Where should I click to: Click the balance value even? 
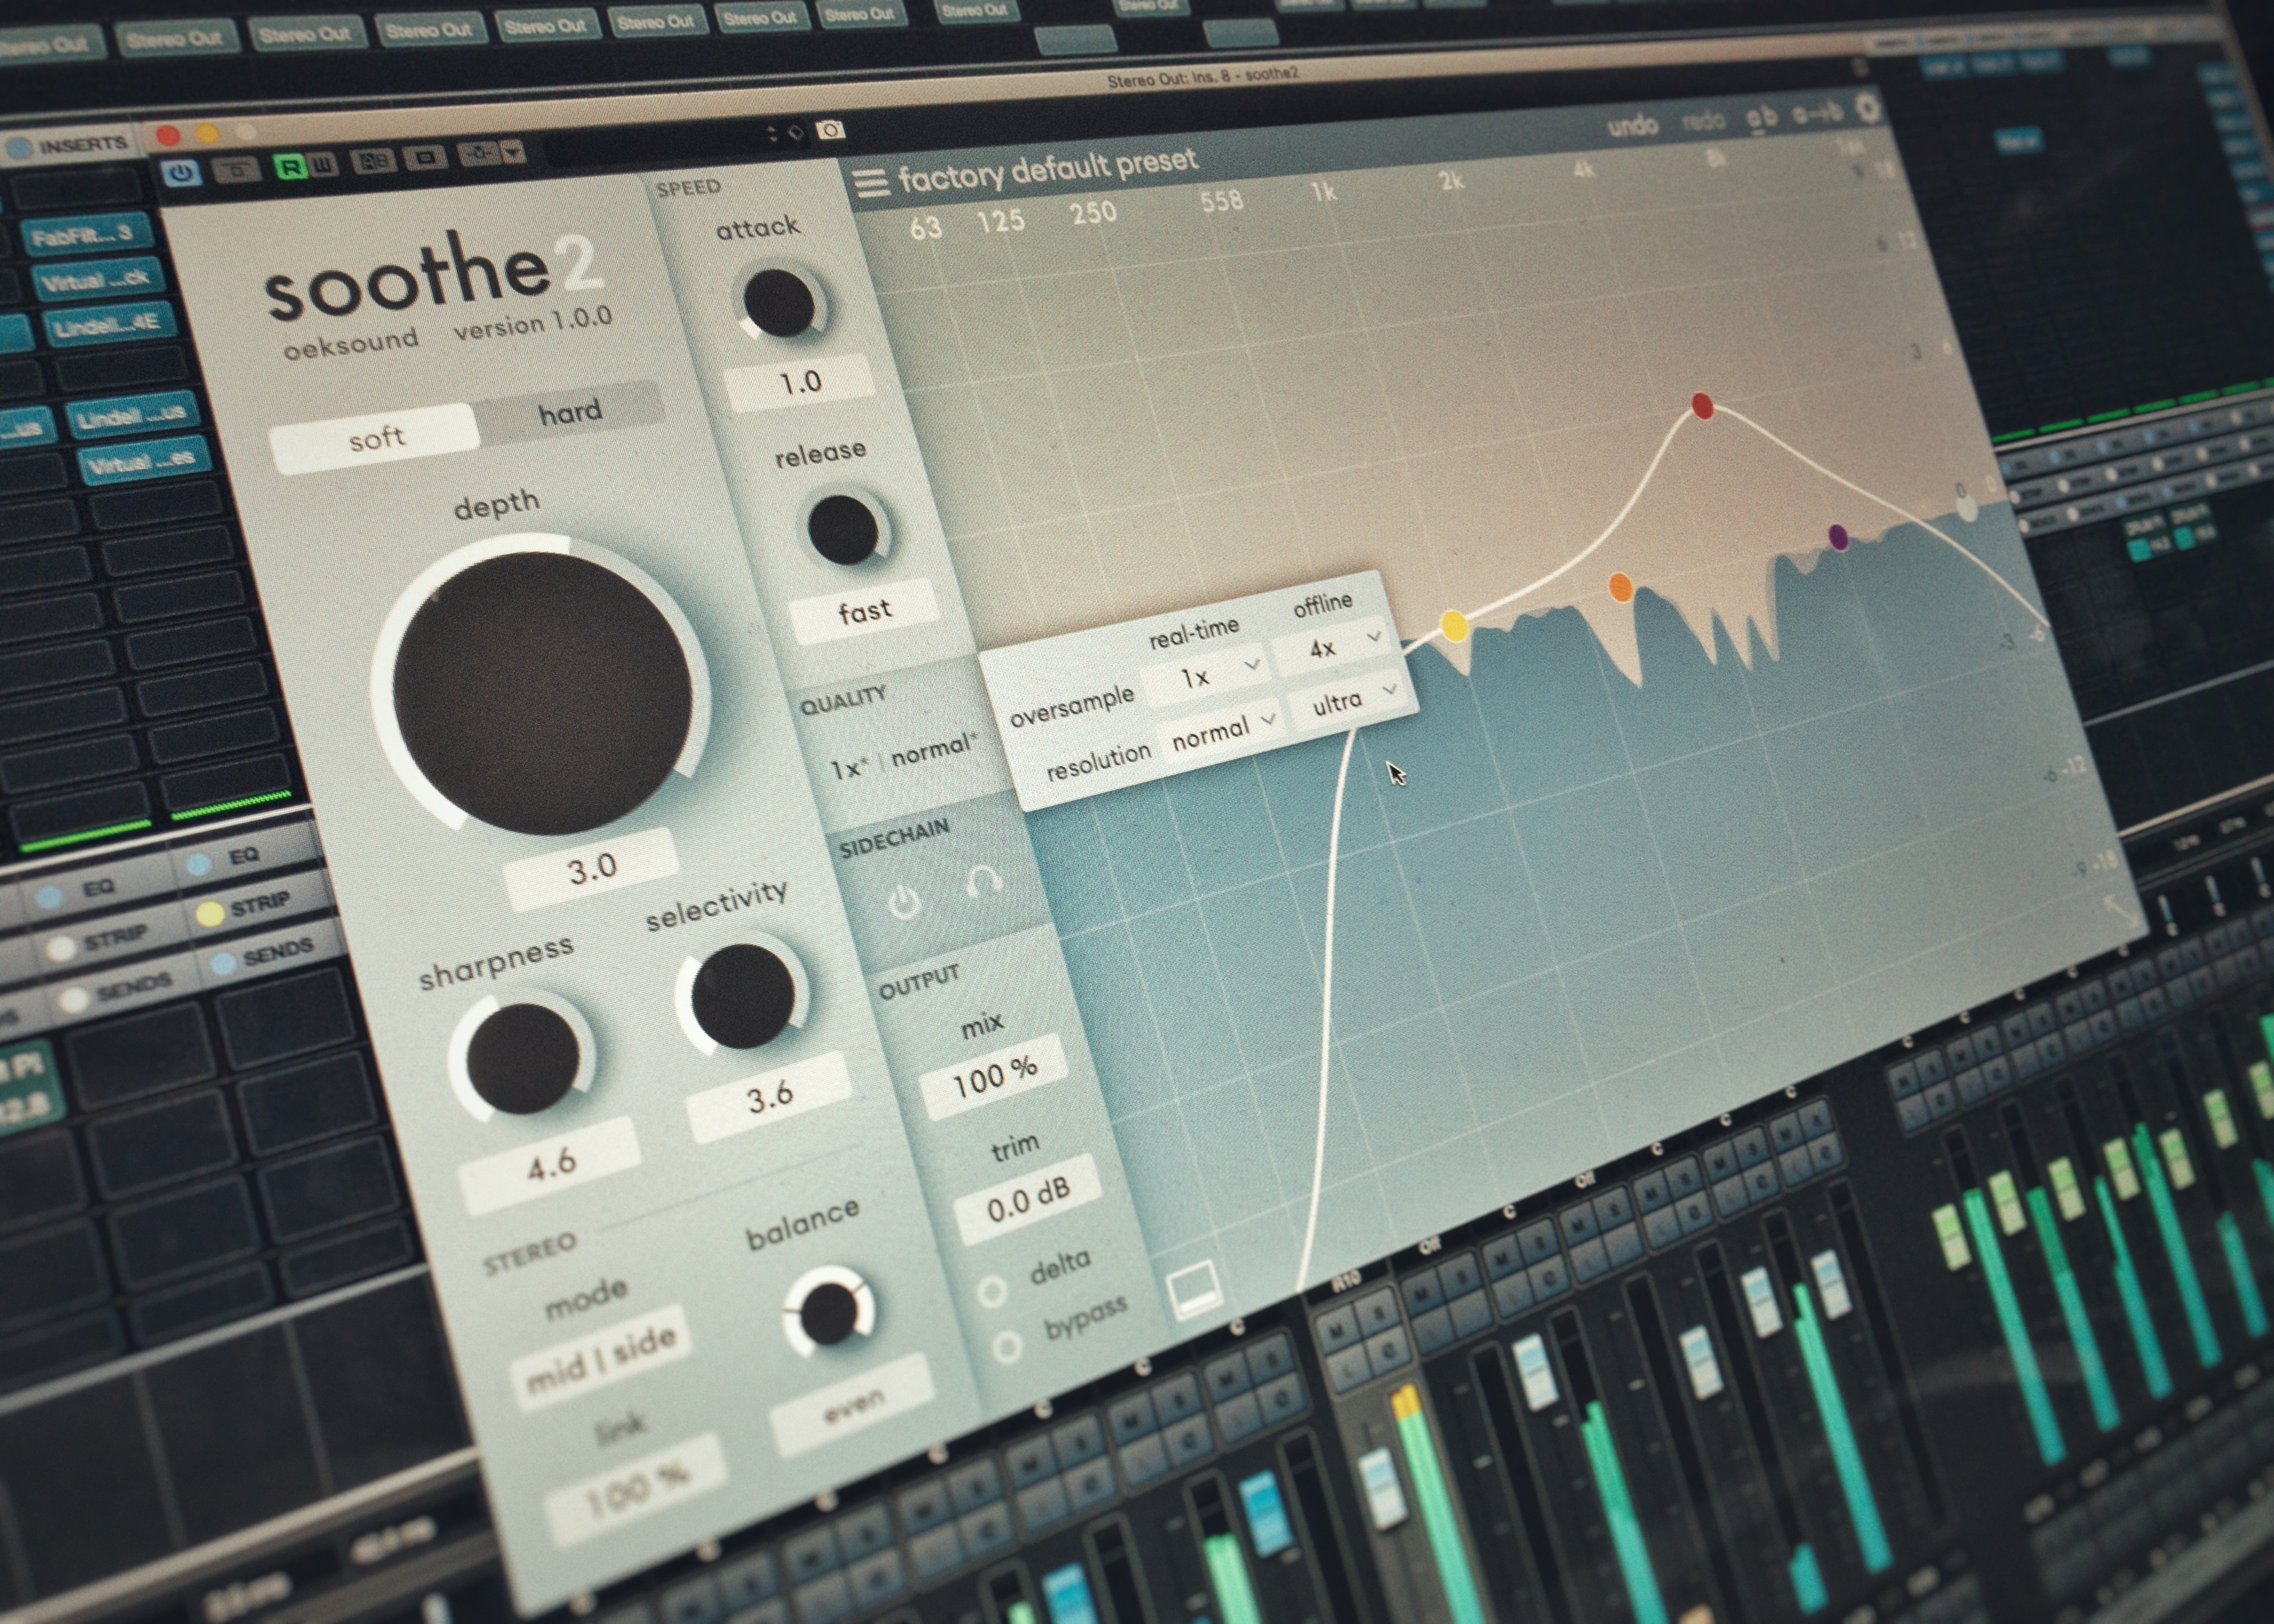[852, 1405]
